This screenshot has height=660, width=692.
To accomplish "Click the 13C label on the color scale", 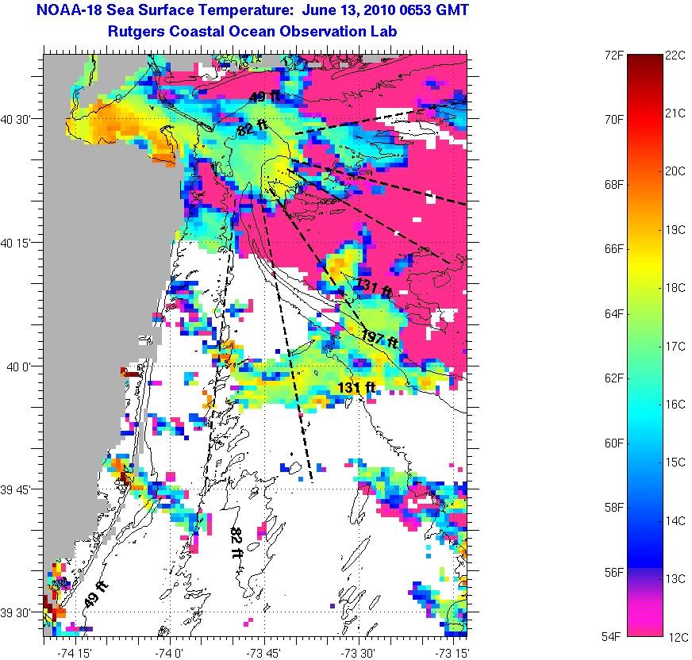I will click(675, 578).
